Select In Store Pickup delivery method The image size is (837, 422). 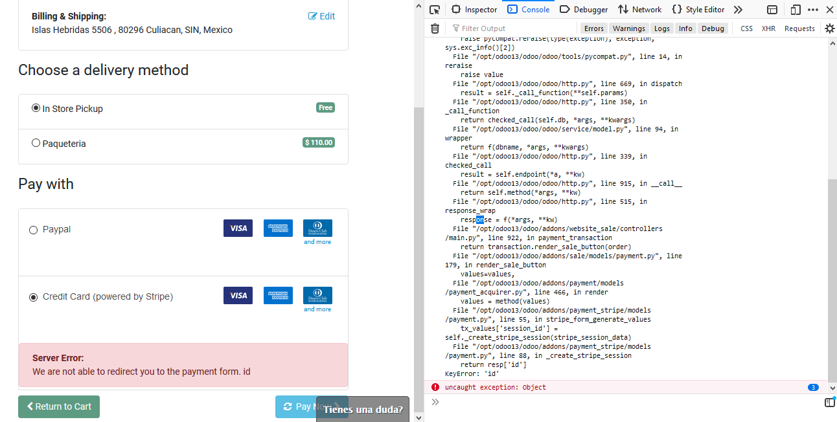[36, 107]
